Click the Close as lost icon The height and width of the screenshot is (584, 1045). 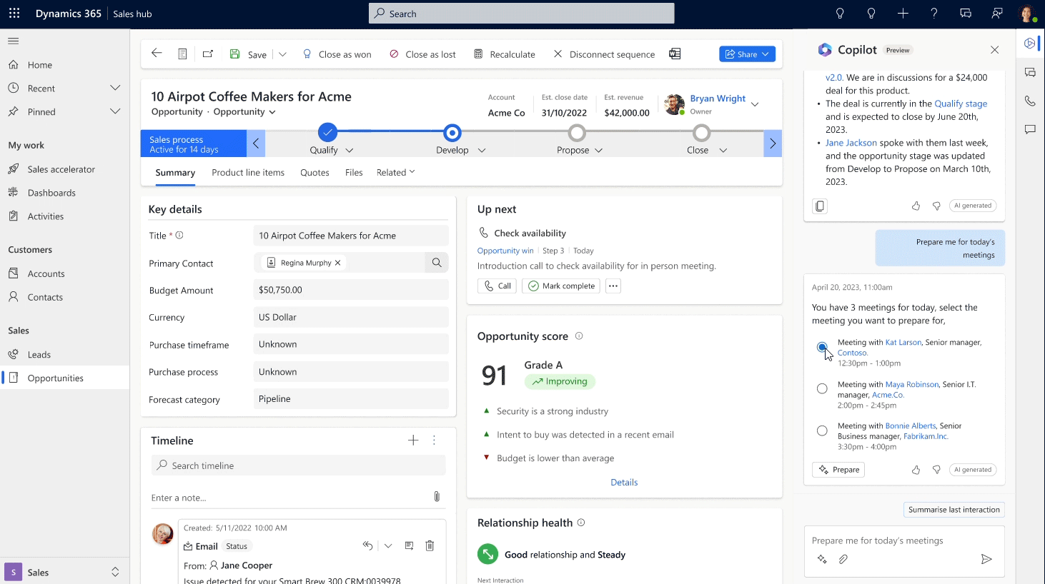coord(394,54)
